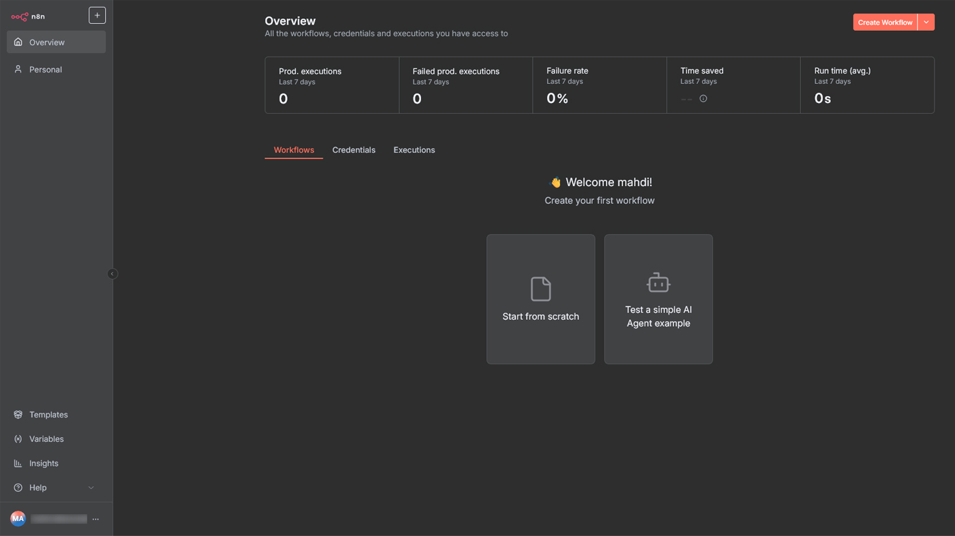Click the Time saved info icon
Image resolution: width=955 pixels, height=536 pixels.
point(703,99)
